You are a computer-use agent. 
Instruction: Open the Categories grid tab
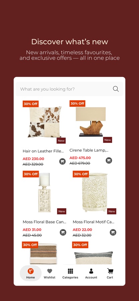click(x=70, y=274)
